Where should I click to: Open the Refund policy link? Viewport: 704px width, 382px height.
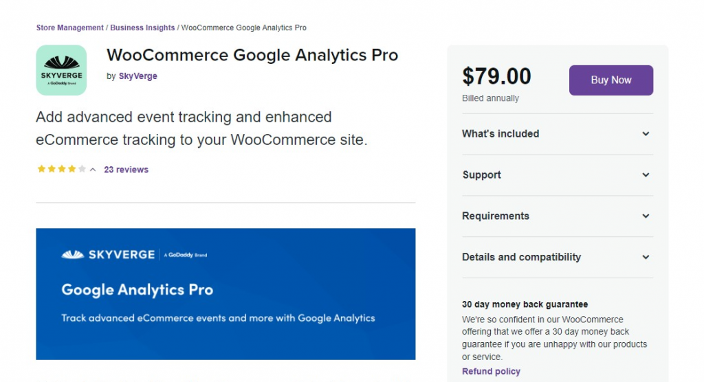click(x=491, y=371)
